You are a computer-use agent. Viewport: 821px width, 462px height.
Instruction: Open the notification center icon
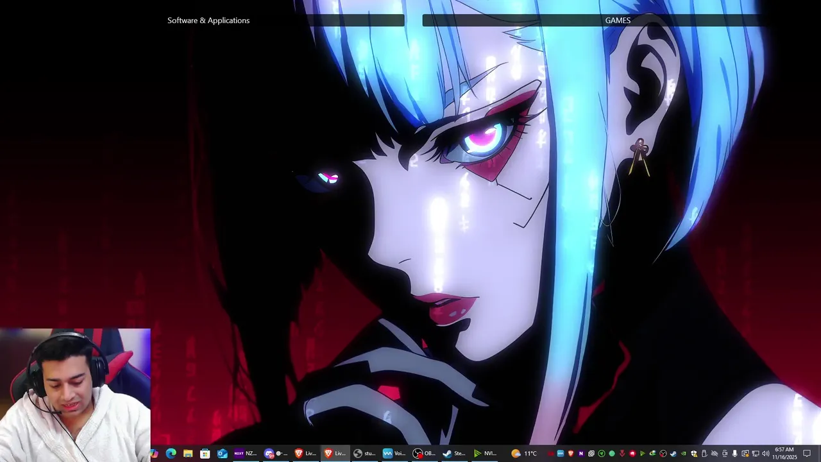coord(807,454)
